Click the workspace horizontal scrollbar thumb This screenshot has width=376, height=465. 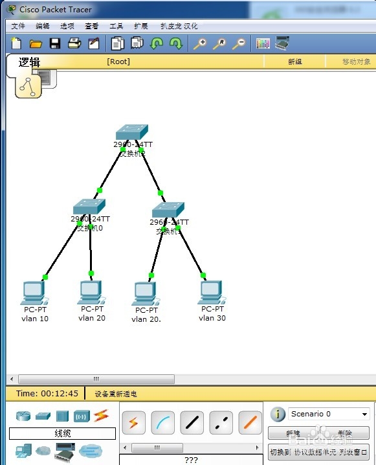click(x=96, y=379)
